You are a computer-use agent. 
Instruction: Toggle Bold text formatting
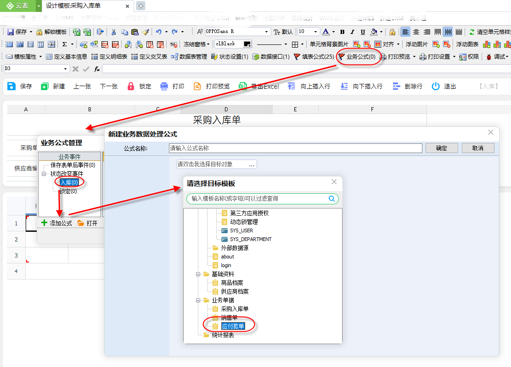point(342,32)
